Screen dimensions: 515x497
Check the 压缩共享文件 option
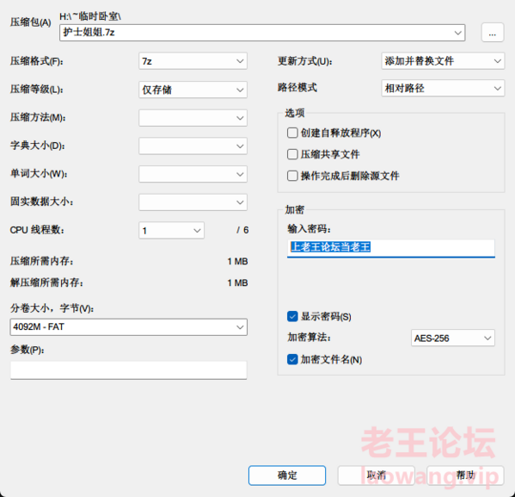click(292, 154)
